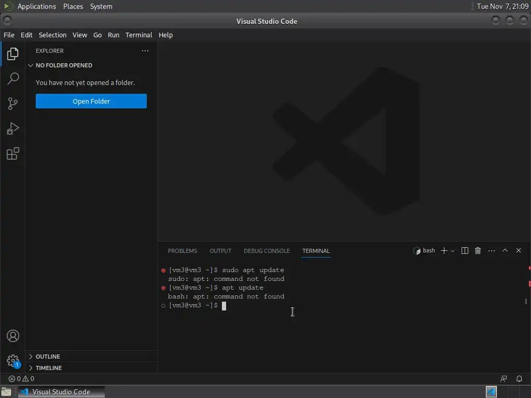The width and height of the screenshot is (531, 398).
Task: Click show desktop icon in bottom panel
Action: (6, 392)
